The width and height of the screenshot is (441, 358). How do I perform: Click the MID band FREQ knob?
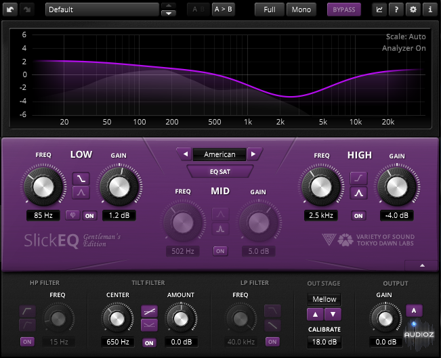183,223
